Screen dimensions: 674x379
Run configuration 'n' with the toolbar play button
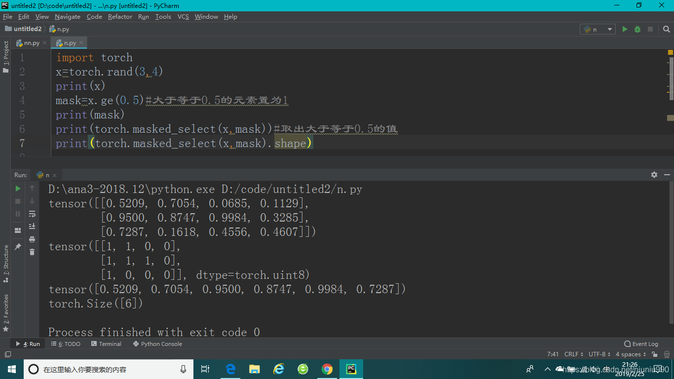click(x=625, y=29)
